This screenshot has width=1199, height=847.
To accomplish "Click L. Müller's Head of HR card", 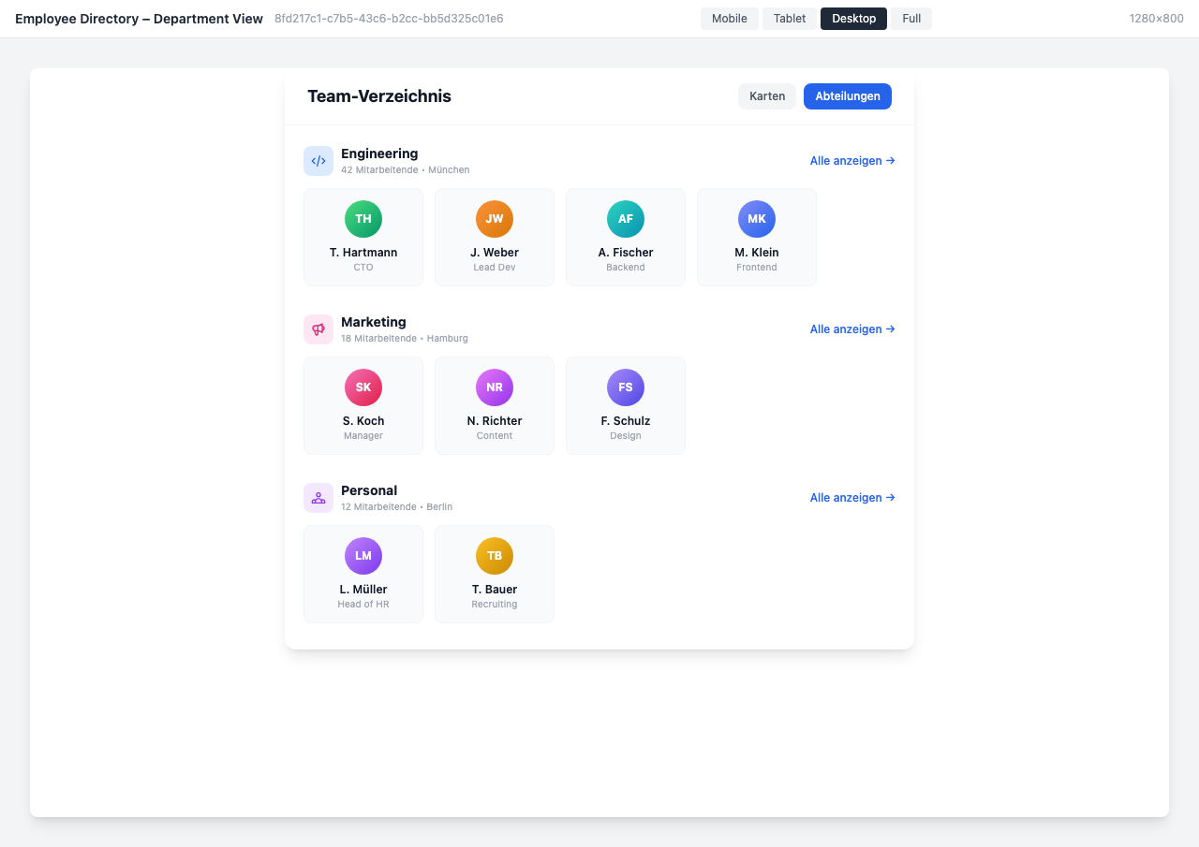I will (x=363, y=574).
